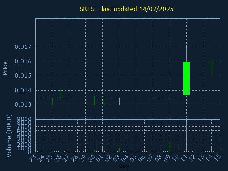The image size is (228, 171).
Task: Select the flat price dash on day 04
Action: click(x=128, y=98)
